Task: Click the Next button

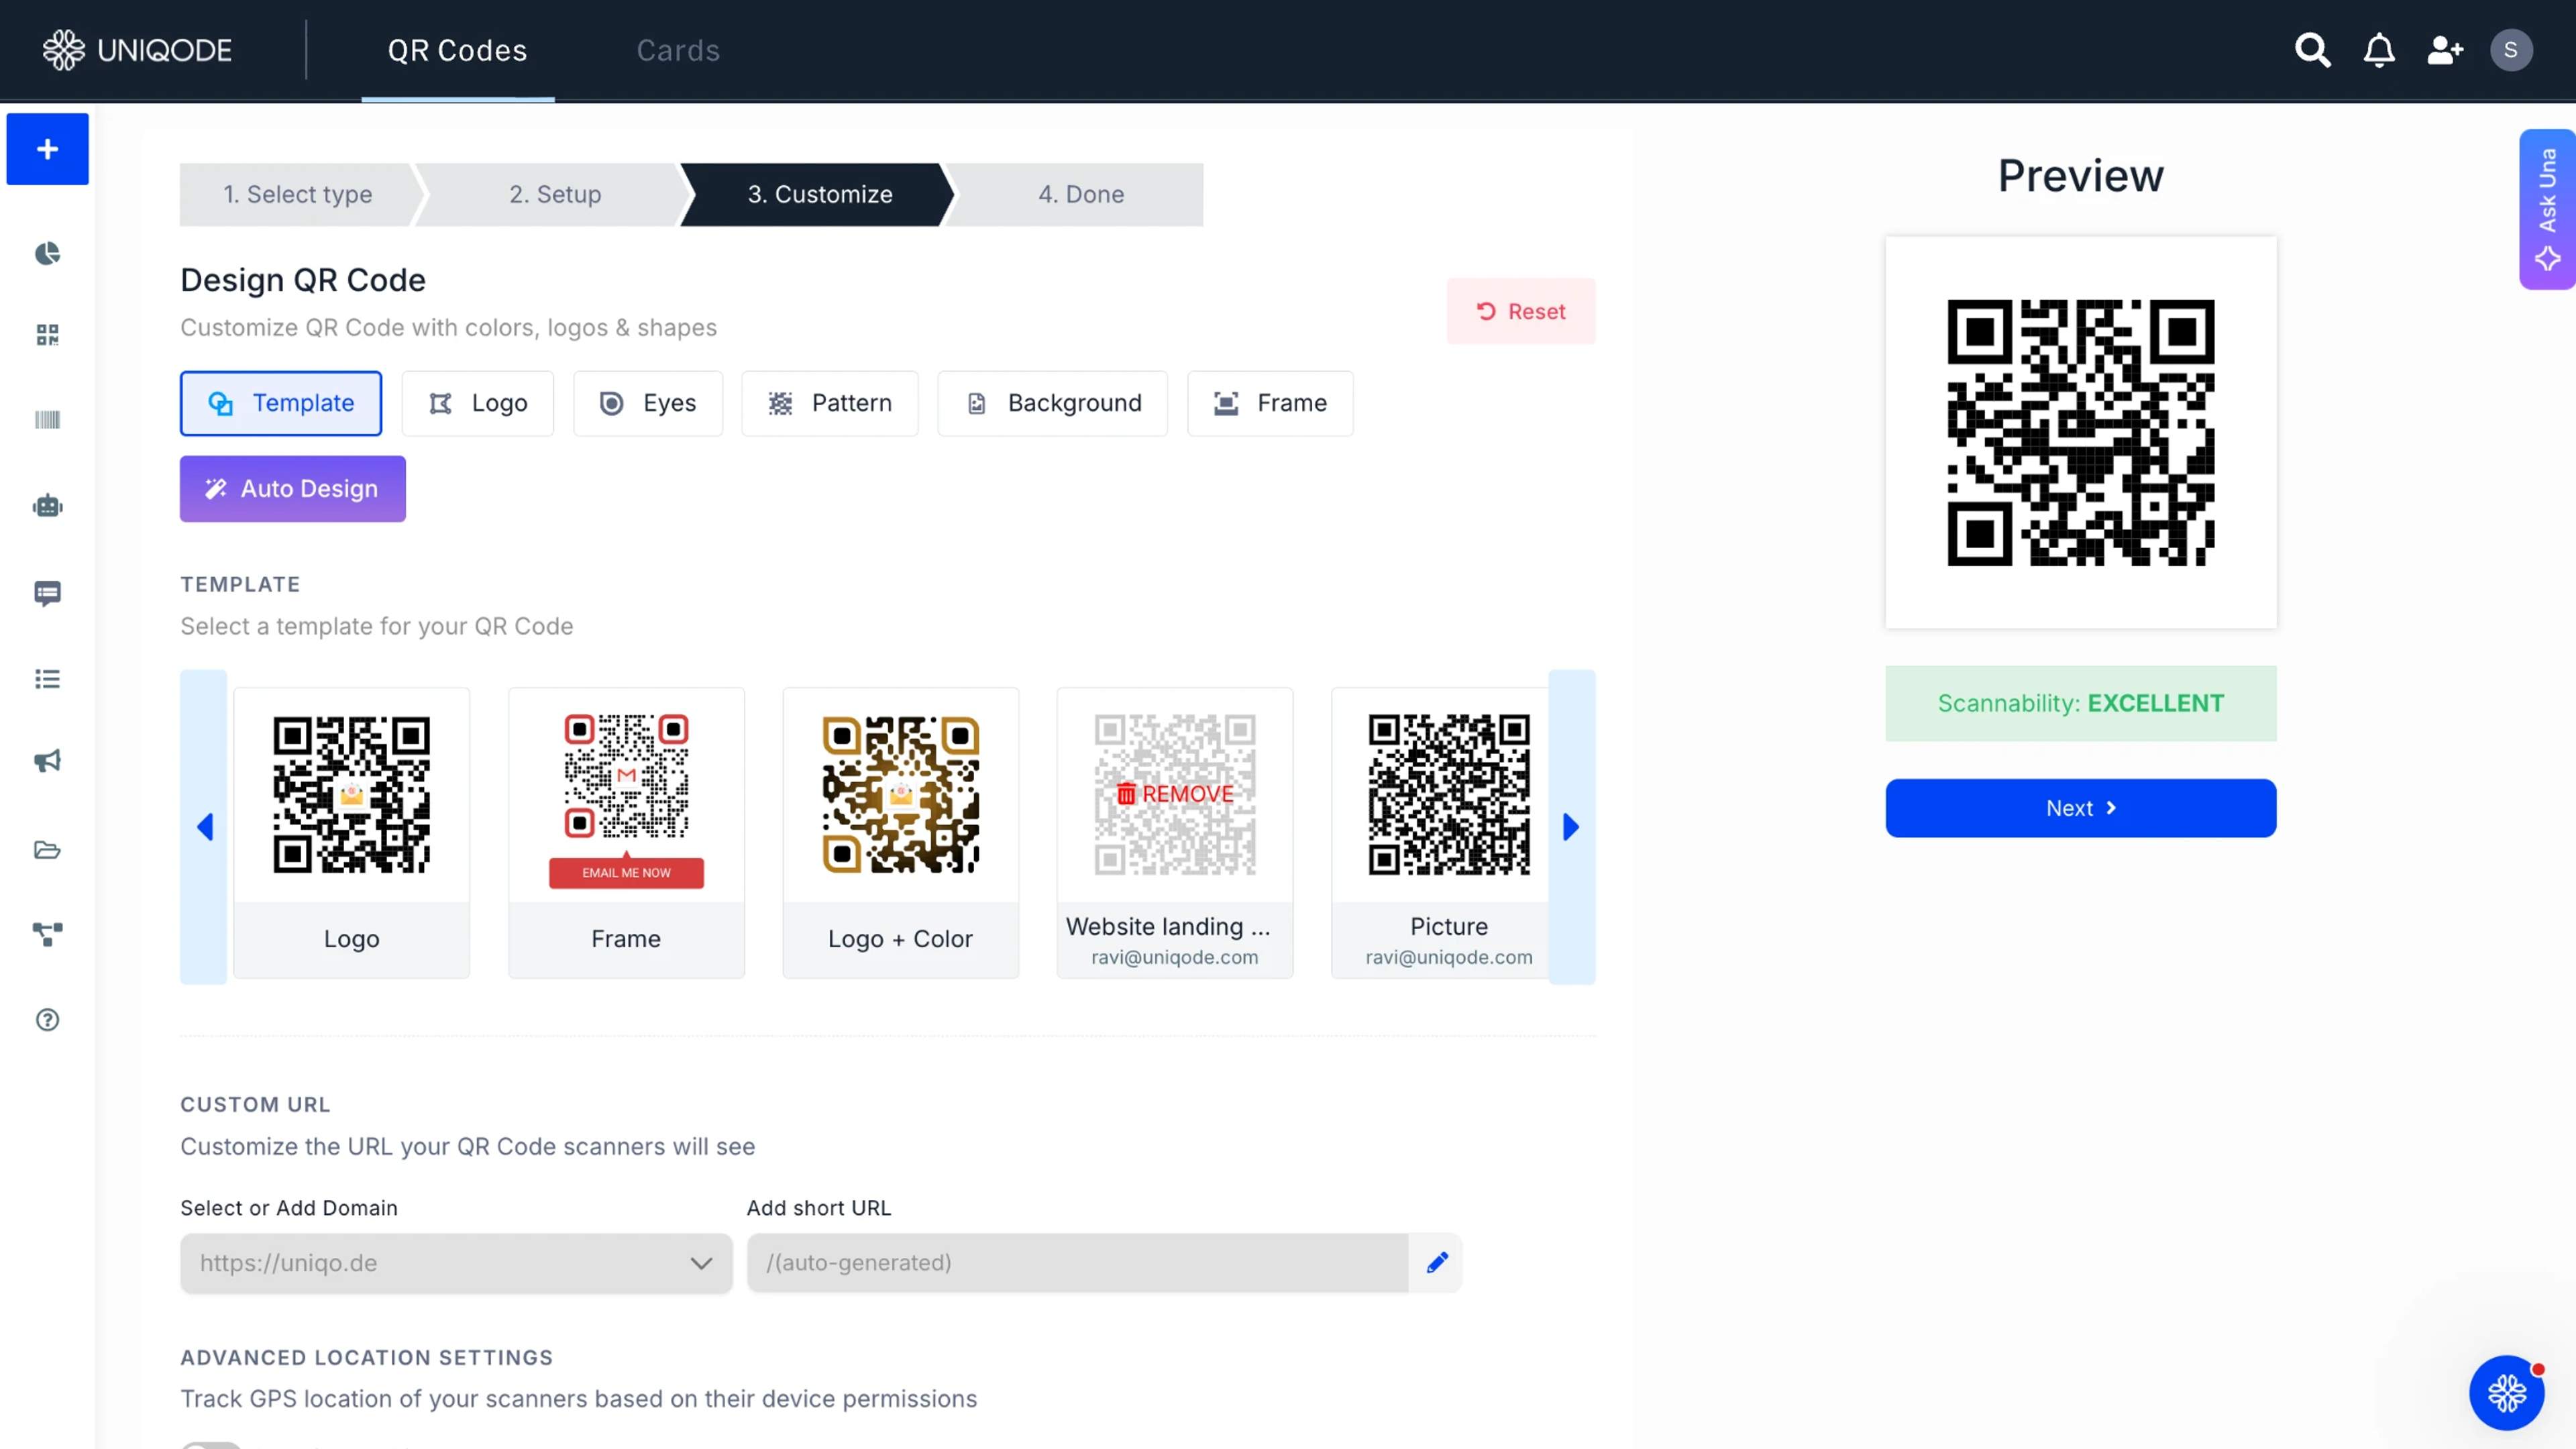Action: point(2080,808)
